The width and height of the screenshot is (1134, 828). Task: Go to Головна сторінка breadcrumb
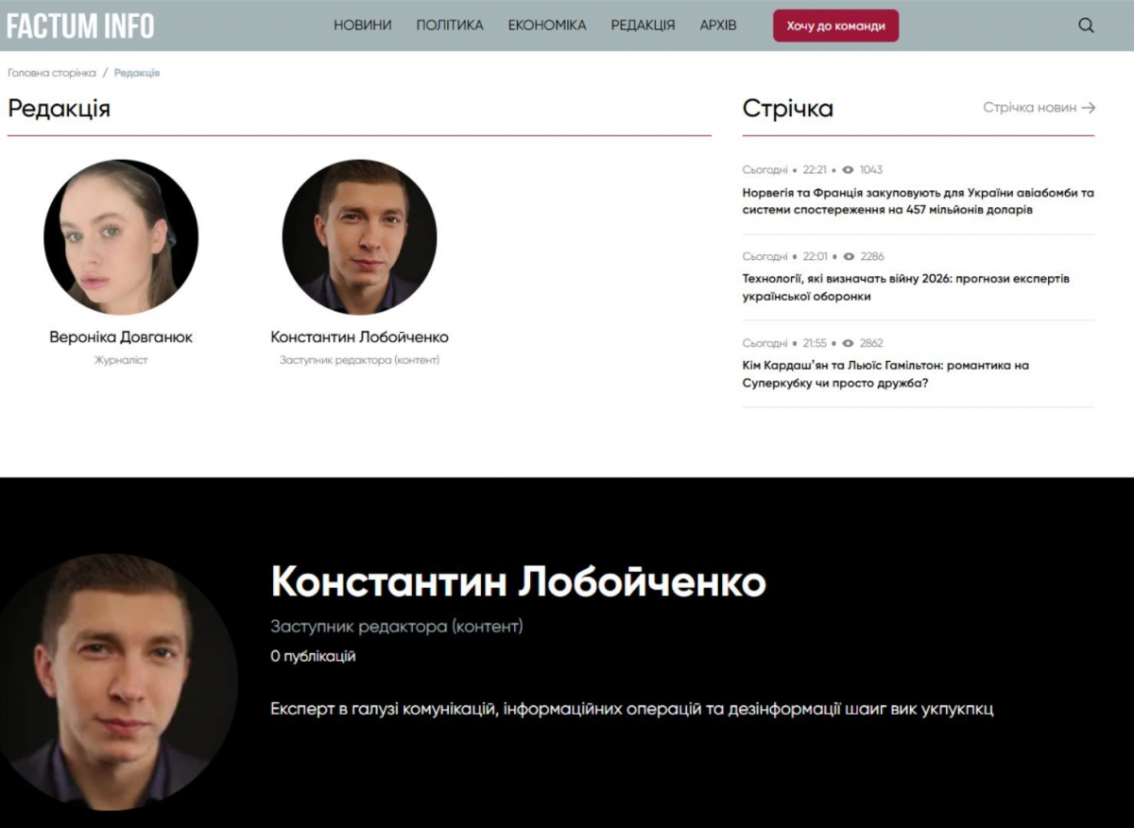52,73
